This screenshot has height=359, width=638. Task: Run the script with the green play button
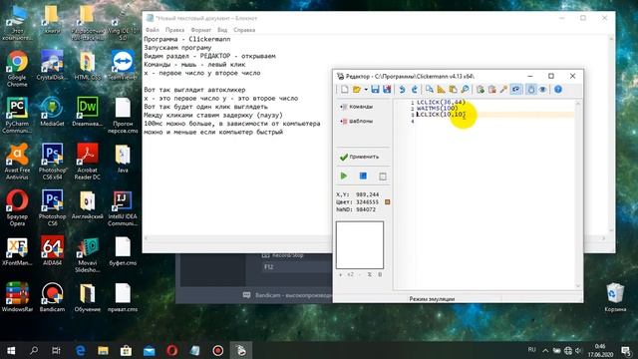click(x=344, y=176)
